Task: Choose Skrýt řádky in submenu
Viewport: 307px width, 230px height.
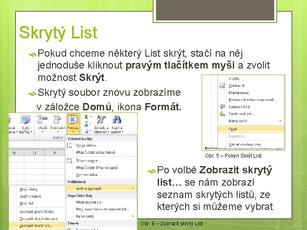Action: point(29,189)
